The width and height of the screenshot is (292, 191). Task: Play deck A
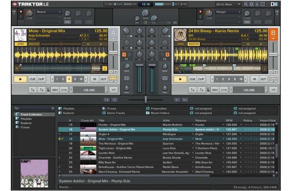click(x=20, y=79)
